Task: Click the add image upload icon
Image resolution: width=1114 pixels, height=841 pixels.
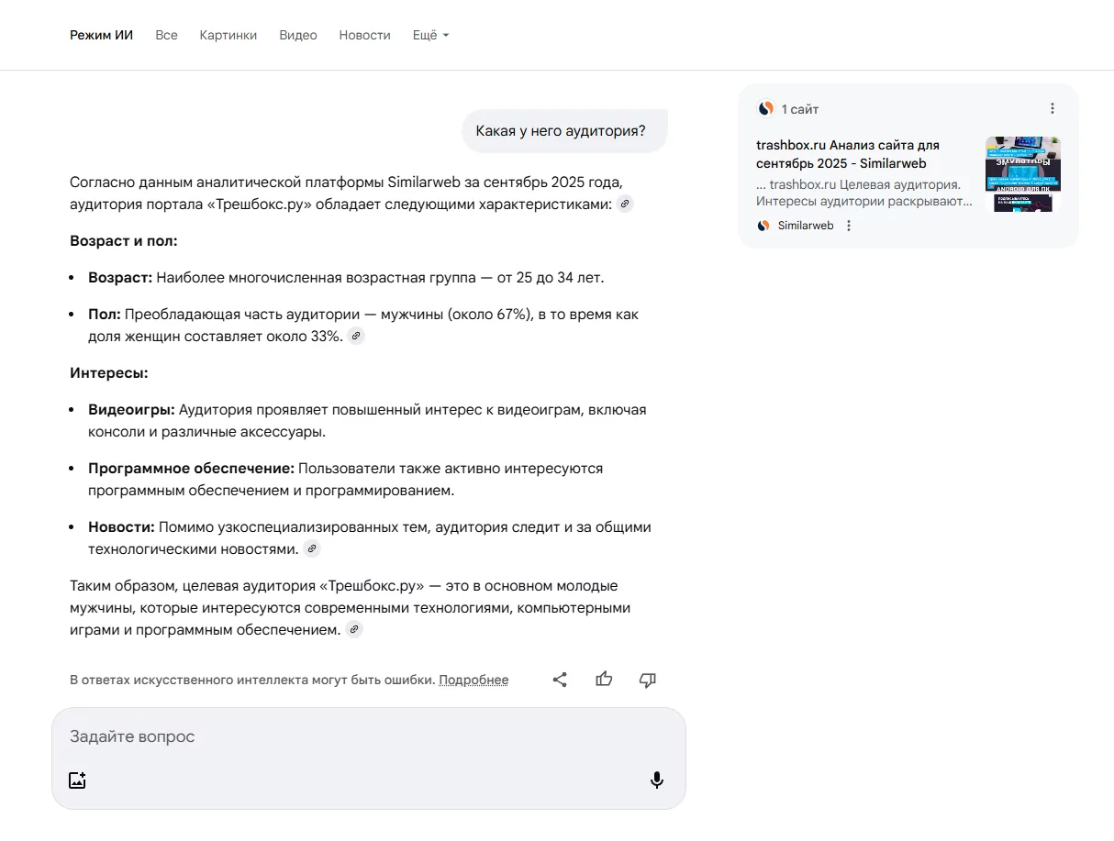Action: (x=78, y=780)
